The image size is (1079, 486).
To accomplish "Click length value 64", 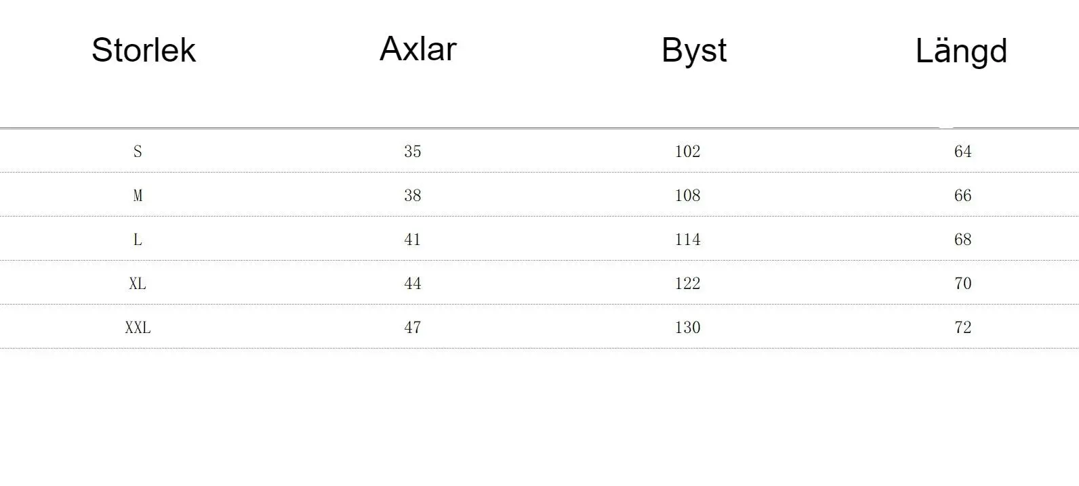I will click(962, 151).
